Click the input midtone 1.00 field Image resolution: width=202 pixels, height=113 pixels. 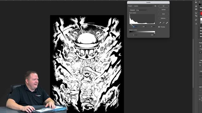click(144, 26)
